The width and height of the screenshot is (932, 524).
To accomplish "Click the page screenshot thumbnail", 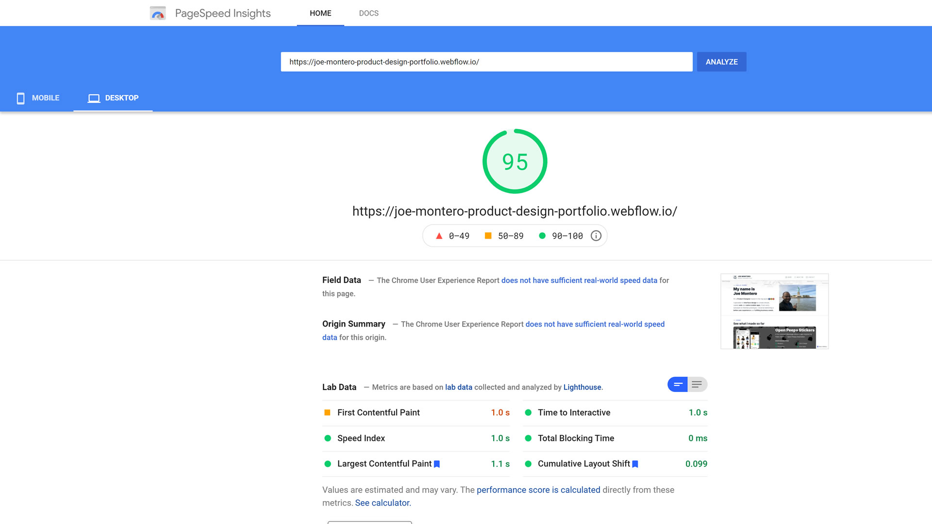I will [775, 311].
